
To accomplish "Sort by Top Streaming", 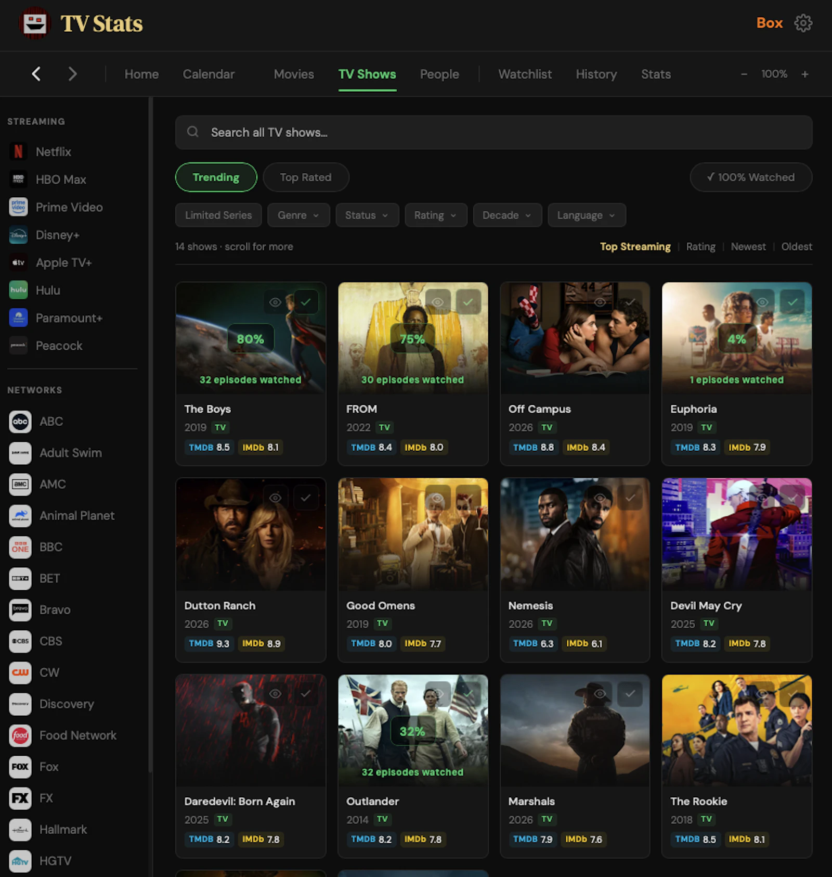I will point(635,246).
